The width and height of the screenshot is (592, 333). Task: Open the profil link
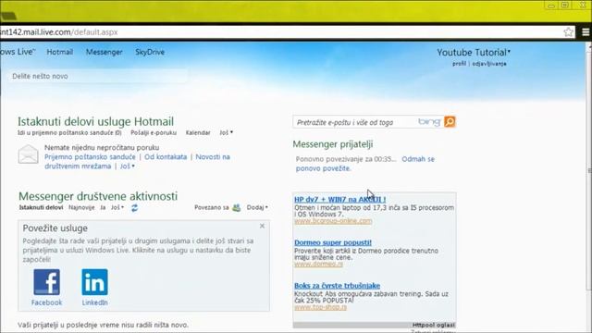click(459, 64)
